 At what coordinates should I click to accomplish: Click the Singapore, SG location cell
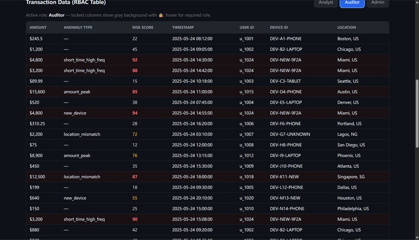point(351,177)
